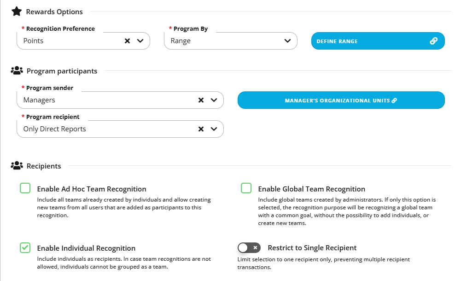Clear the Program sender Managers value
461x281 pixels.
pos(201,100)
